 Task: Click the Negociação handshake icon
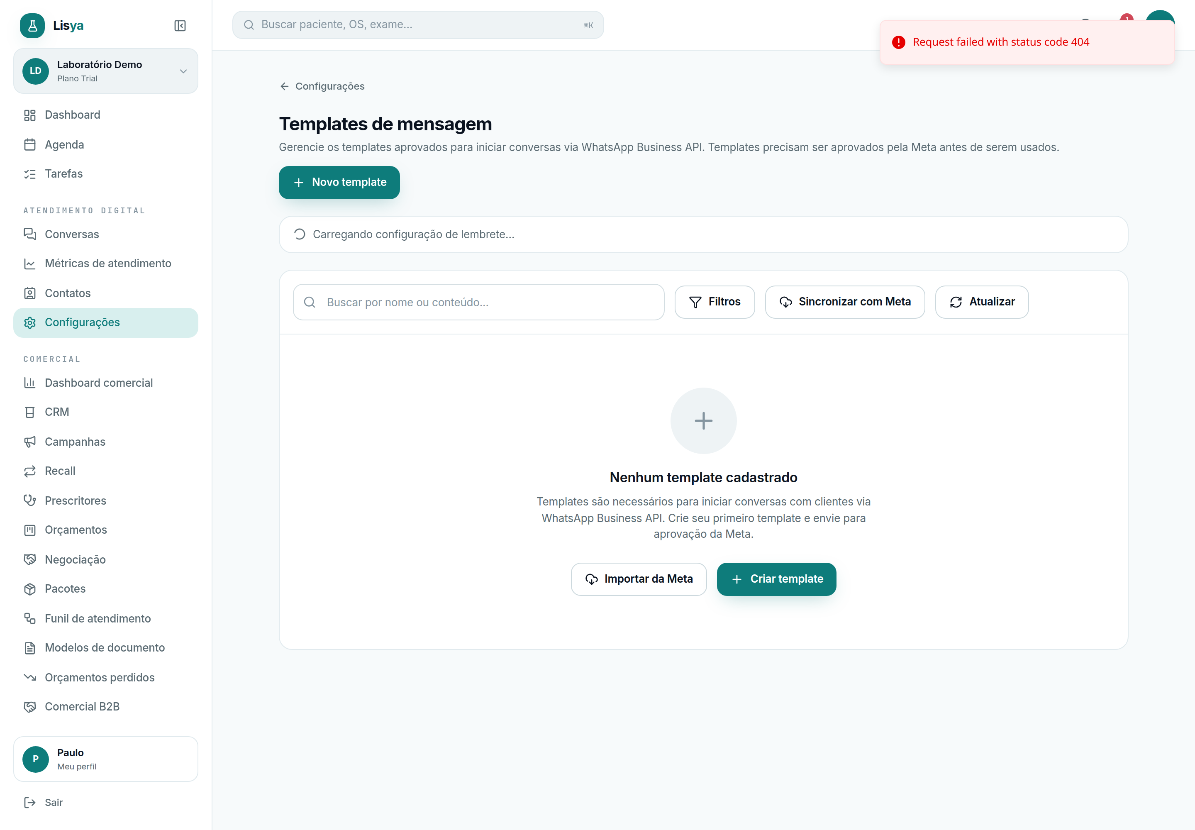point(29,559)
